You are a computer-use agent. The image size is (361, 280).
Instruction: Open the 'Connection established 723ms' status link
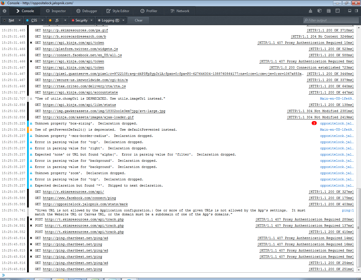(312, 67)
